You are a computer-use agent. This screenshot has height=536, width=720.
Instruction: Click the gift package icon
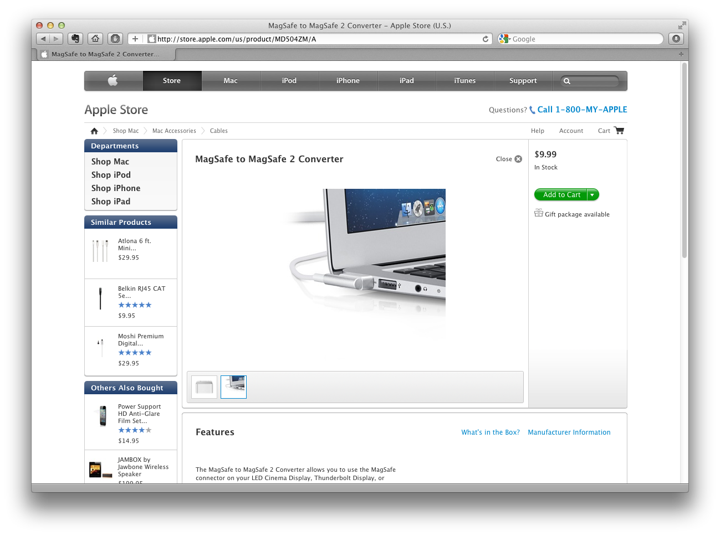tap(538, 213)
